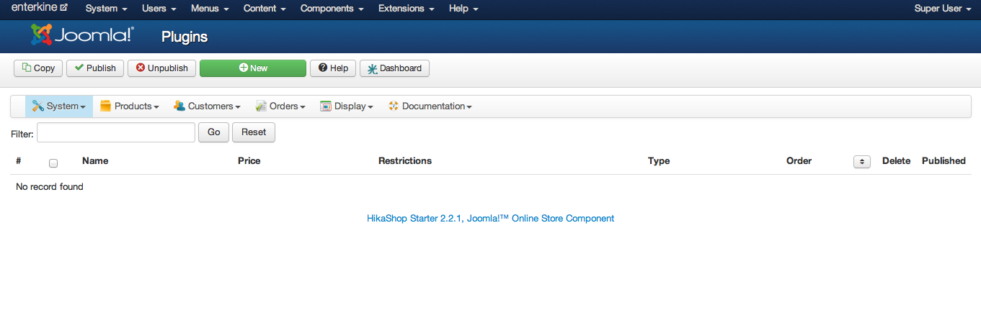Click the Copy button
The width and height of the screenshot is (981, 328).
click(x=39, y=68)
